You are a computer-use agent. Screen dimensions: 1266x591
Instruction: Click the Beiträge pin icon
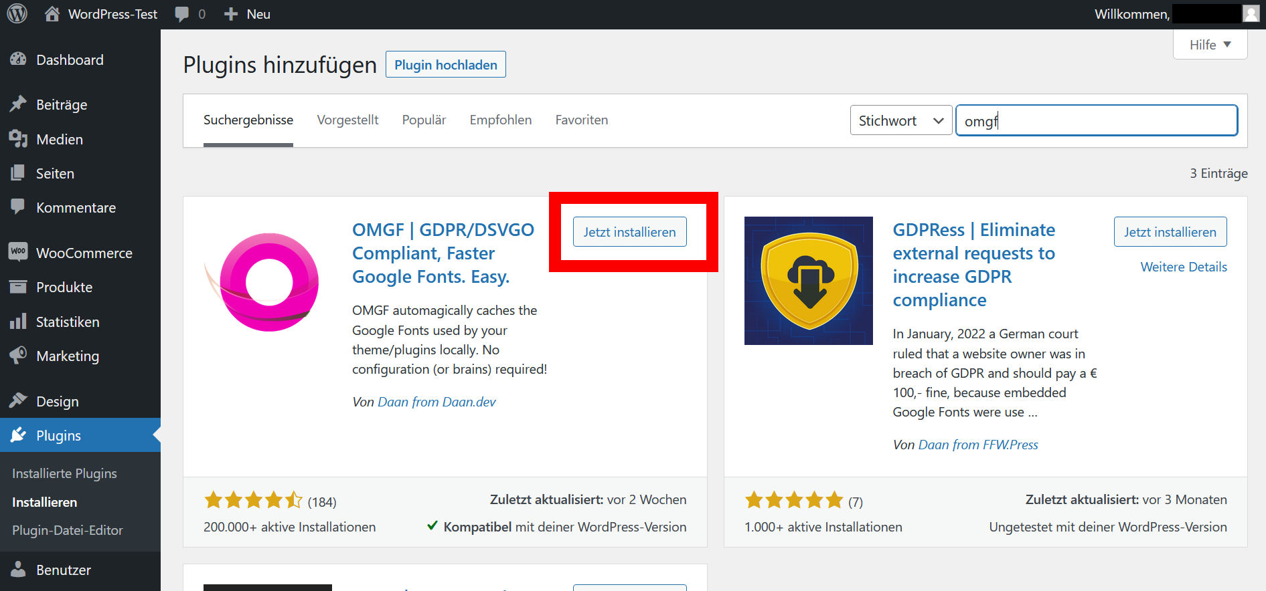coord(18,104)
